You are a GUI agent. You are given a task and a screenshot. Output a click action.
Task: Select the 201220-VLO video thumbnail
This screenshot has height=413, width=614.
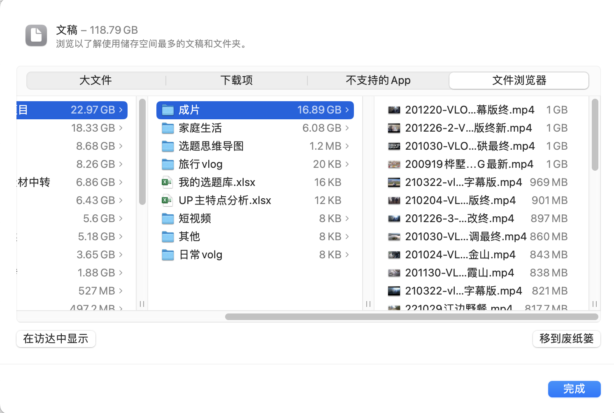coord(394,110)
